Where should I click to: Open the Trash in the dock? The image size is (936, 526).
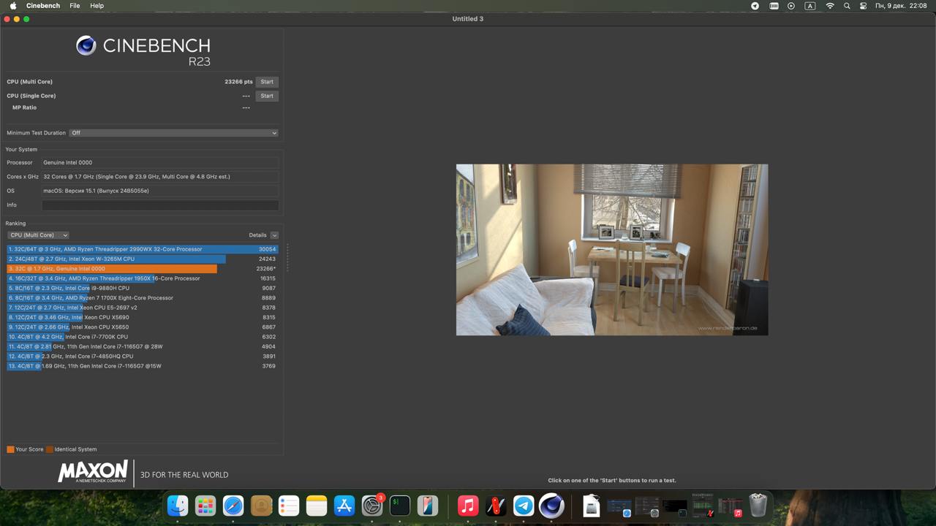[758, 506]
